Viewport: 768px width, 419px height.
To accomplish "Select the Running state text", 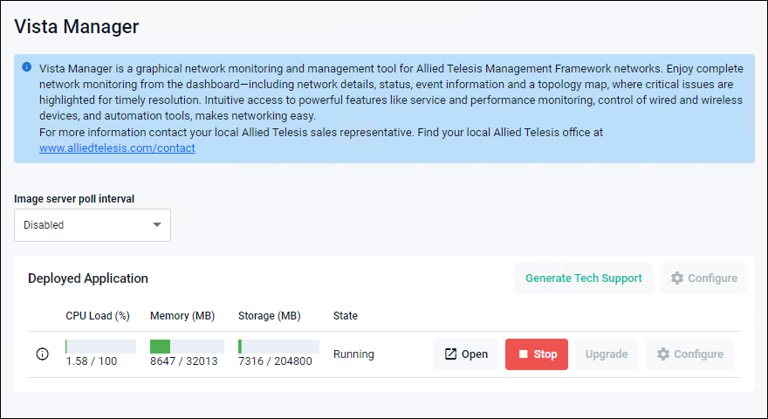I will click(353, 354).
